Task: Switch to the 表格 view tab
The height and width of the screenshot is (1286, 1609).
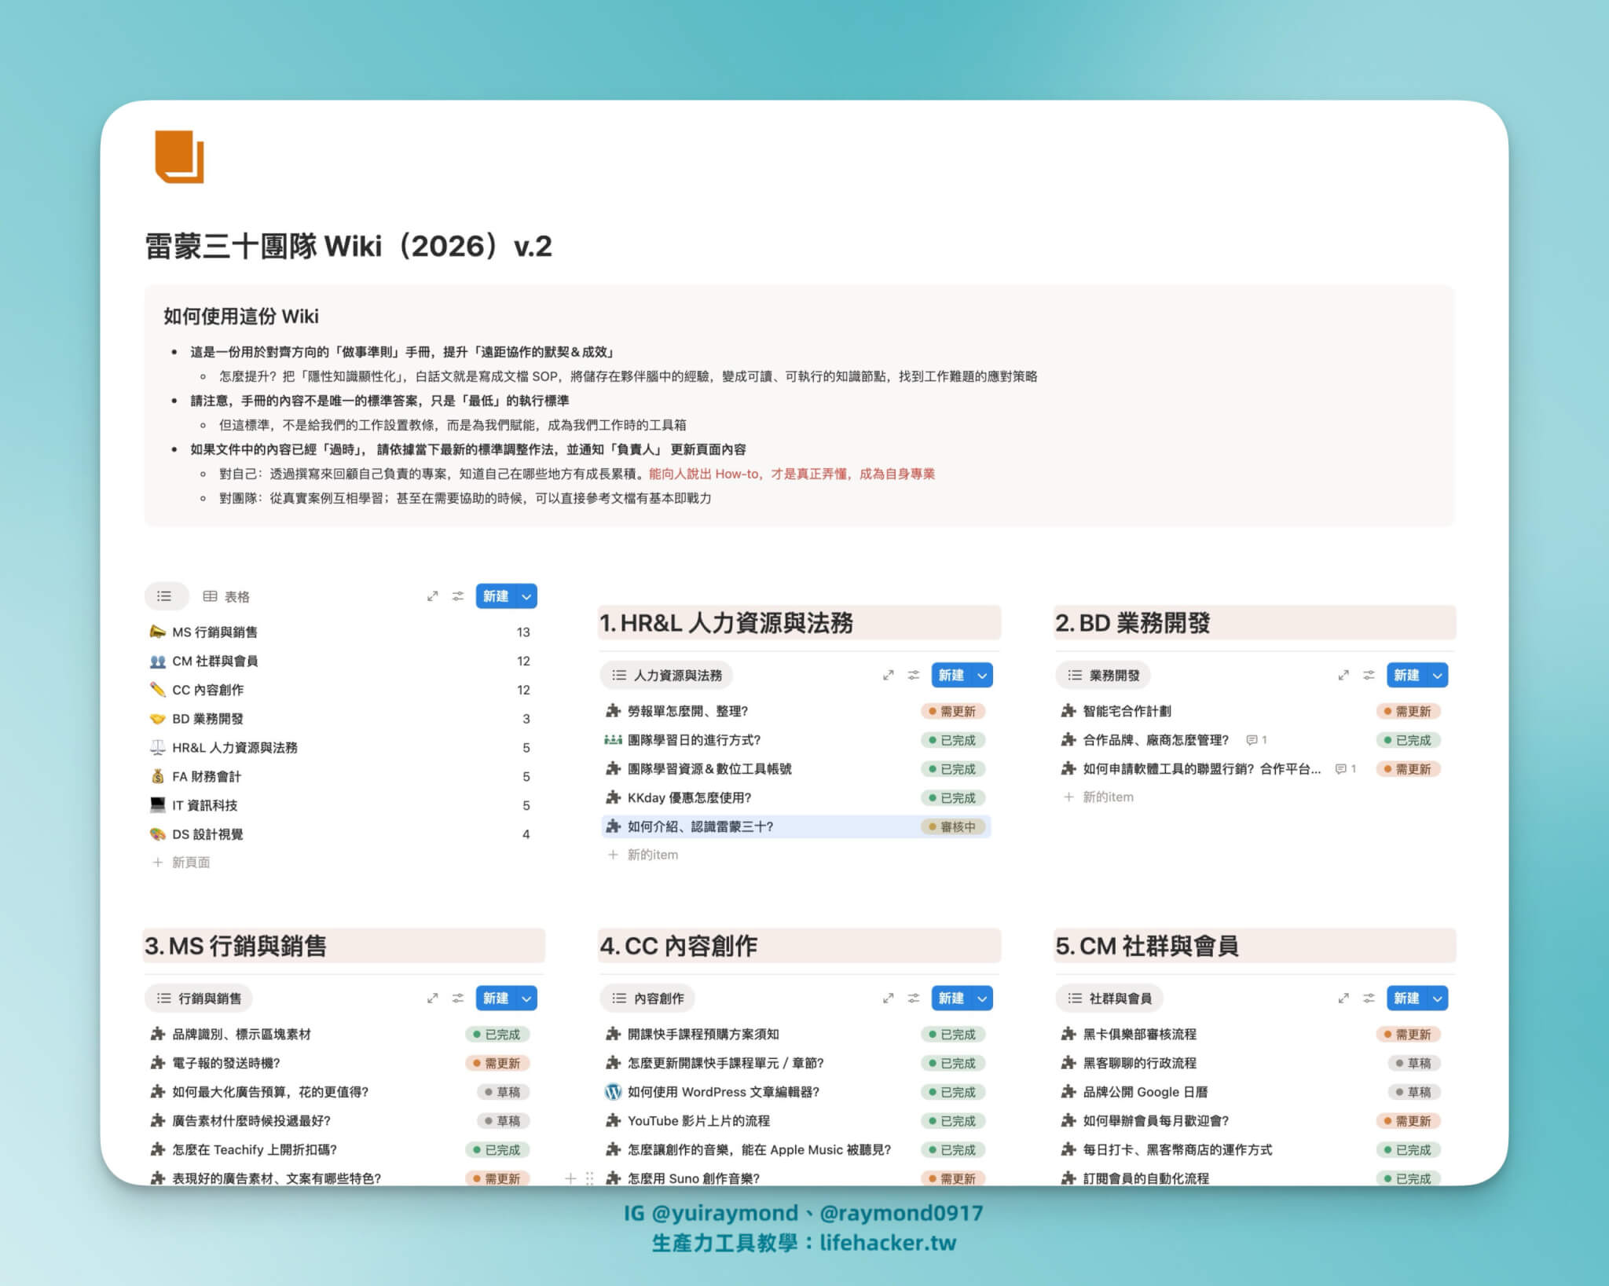Action: [226, 596]
